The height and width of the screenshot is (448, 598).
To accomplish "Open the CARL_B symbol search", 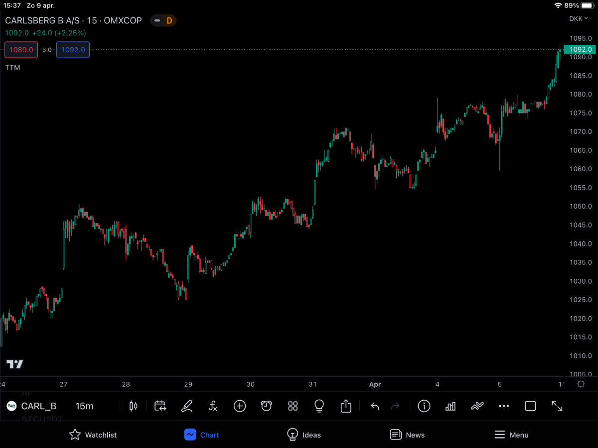I will [32, 406].
